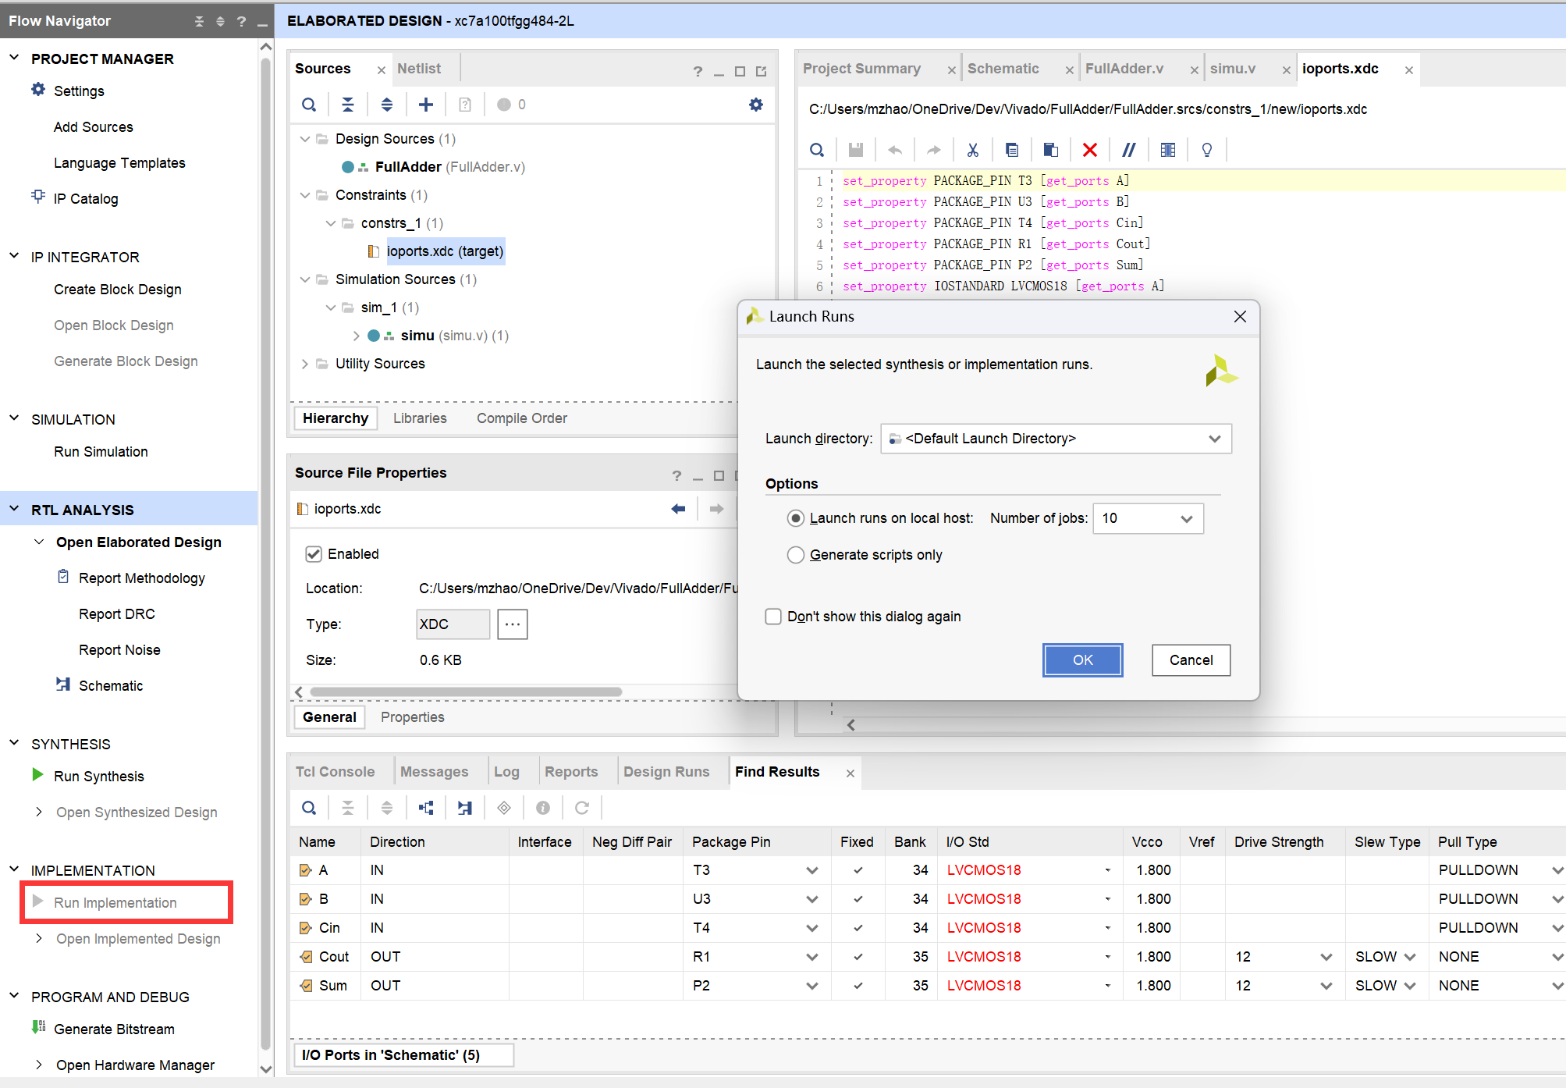Expand the Utility Sources tree node
1566x1088 pixels.
click(304, 364)
